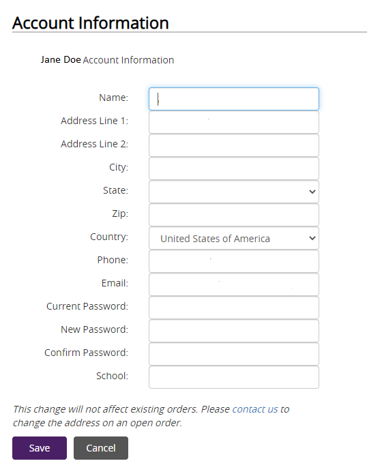The height and width of the screenshot is (474, 367).
Task: Click the Jane Doe account name text
Action: click(61, 59)
